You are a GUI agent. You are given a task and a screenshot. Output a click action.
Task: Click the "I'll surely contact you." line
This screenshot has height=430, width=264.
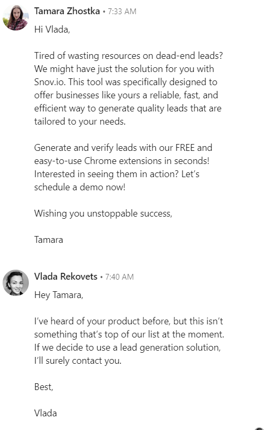pyautogui.click(x=78, y=361)
